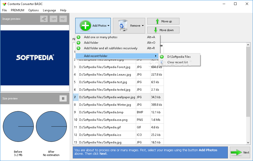Open the PREMIUM menu
Viewport: 253px width, 161px height.
17,10
